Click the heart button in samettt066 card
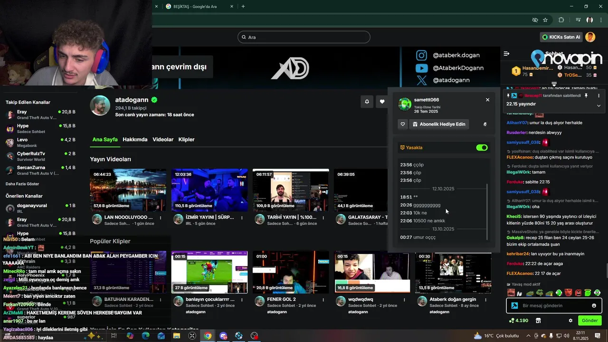 403,124
